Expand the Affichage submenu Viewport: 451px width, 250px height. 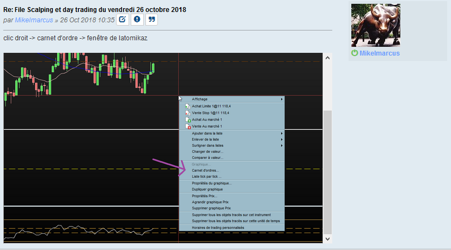(x=232, y=99)
